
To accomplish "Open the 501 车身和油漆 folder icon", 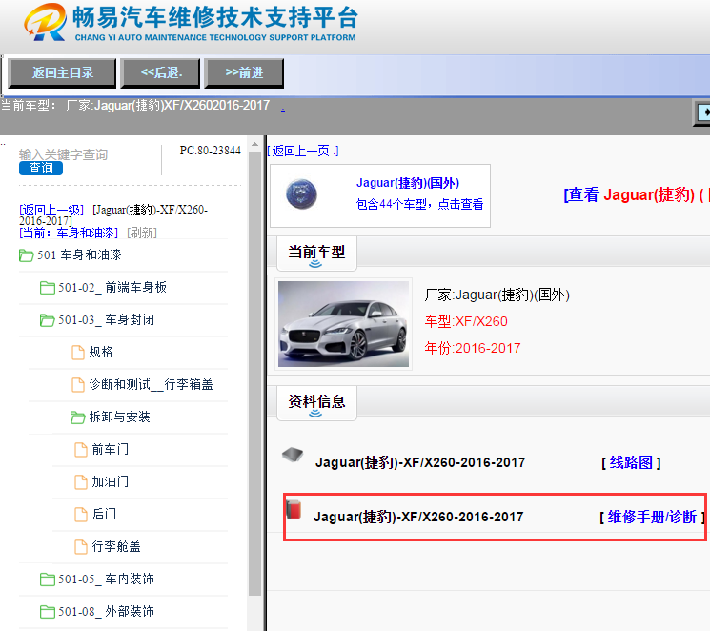I will point(27,255).
